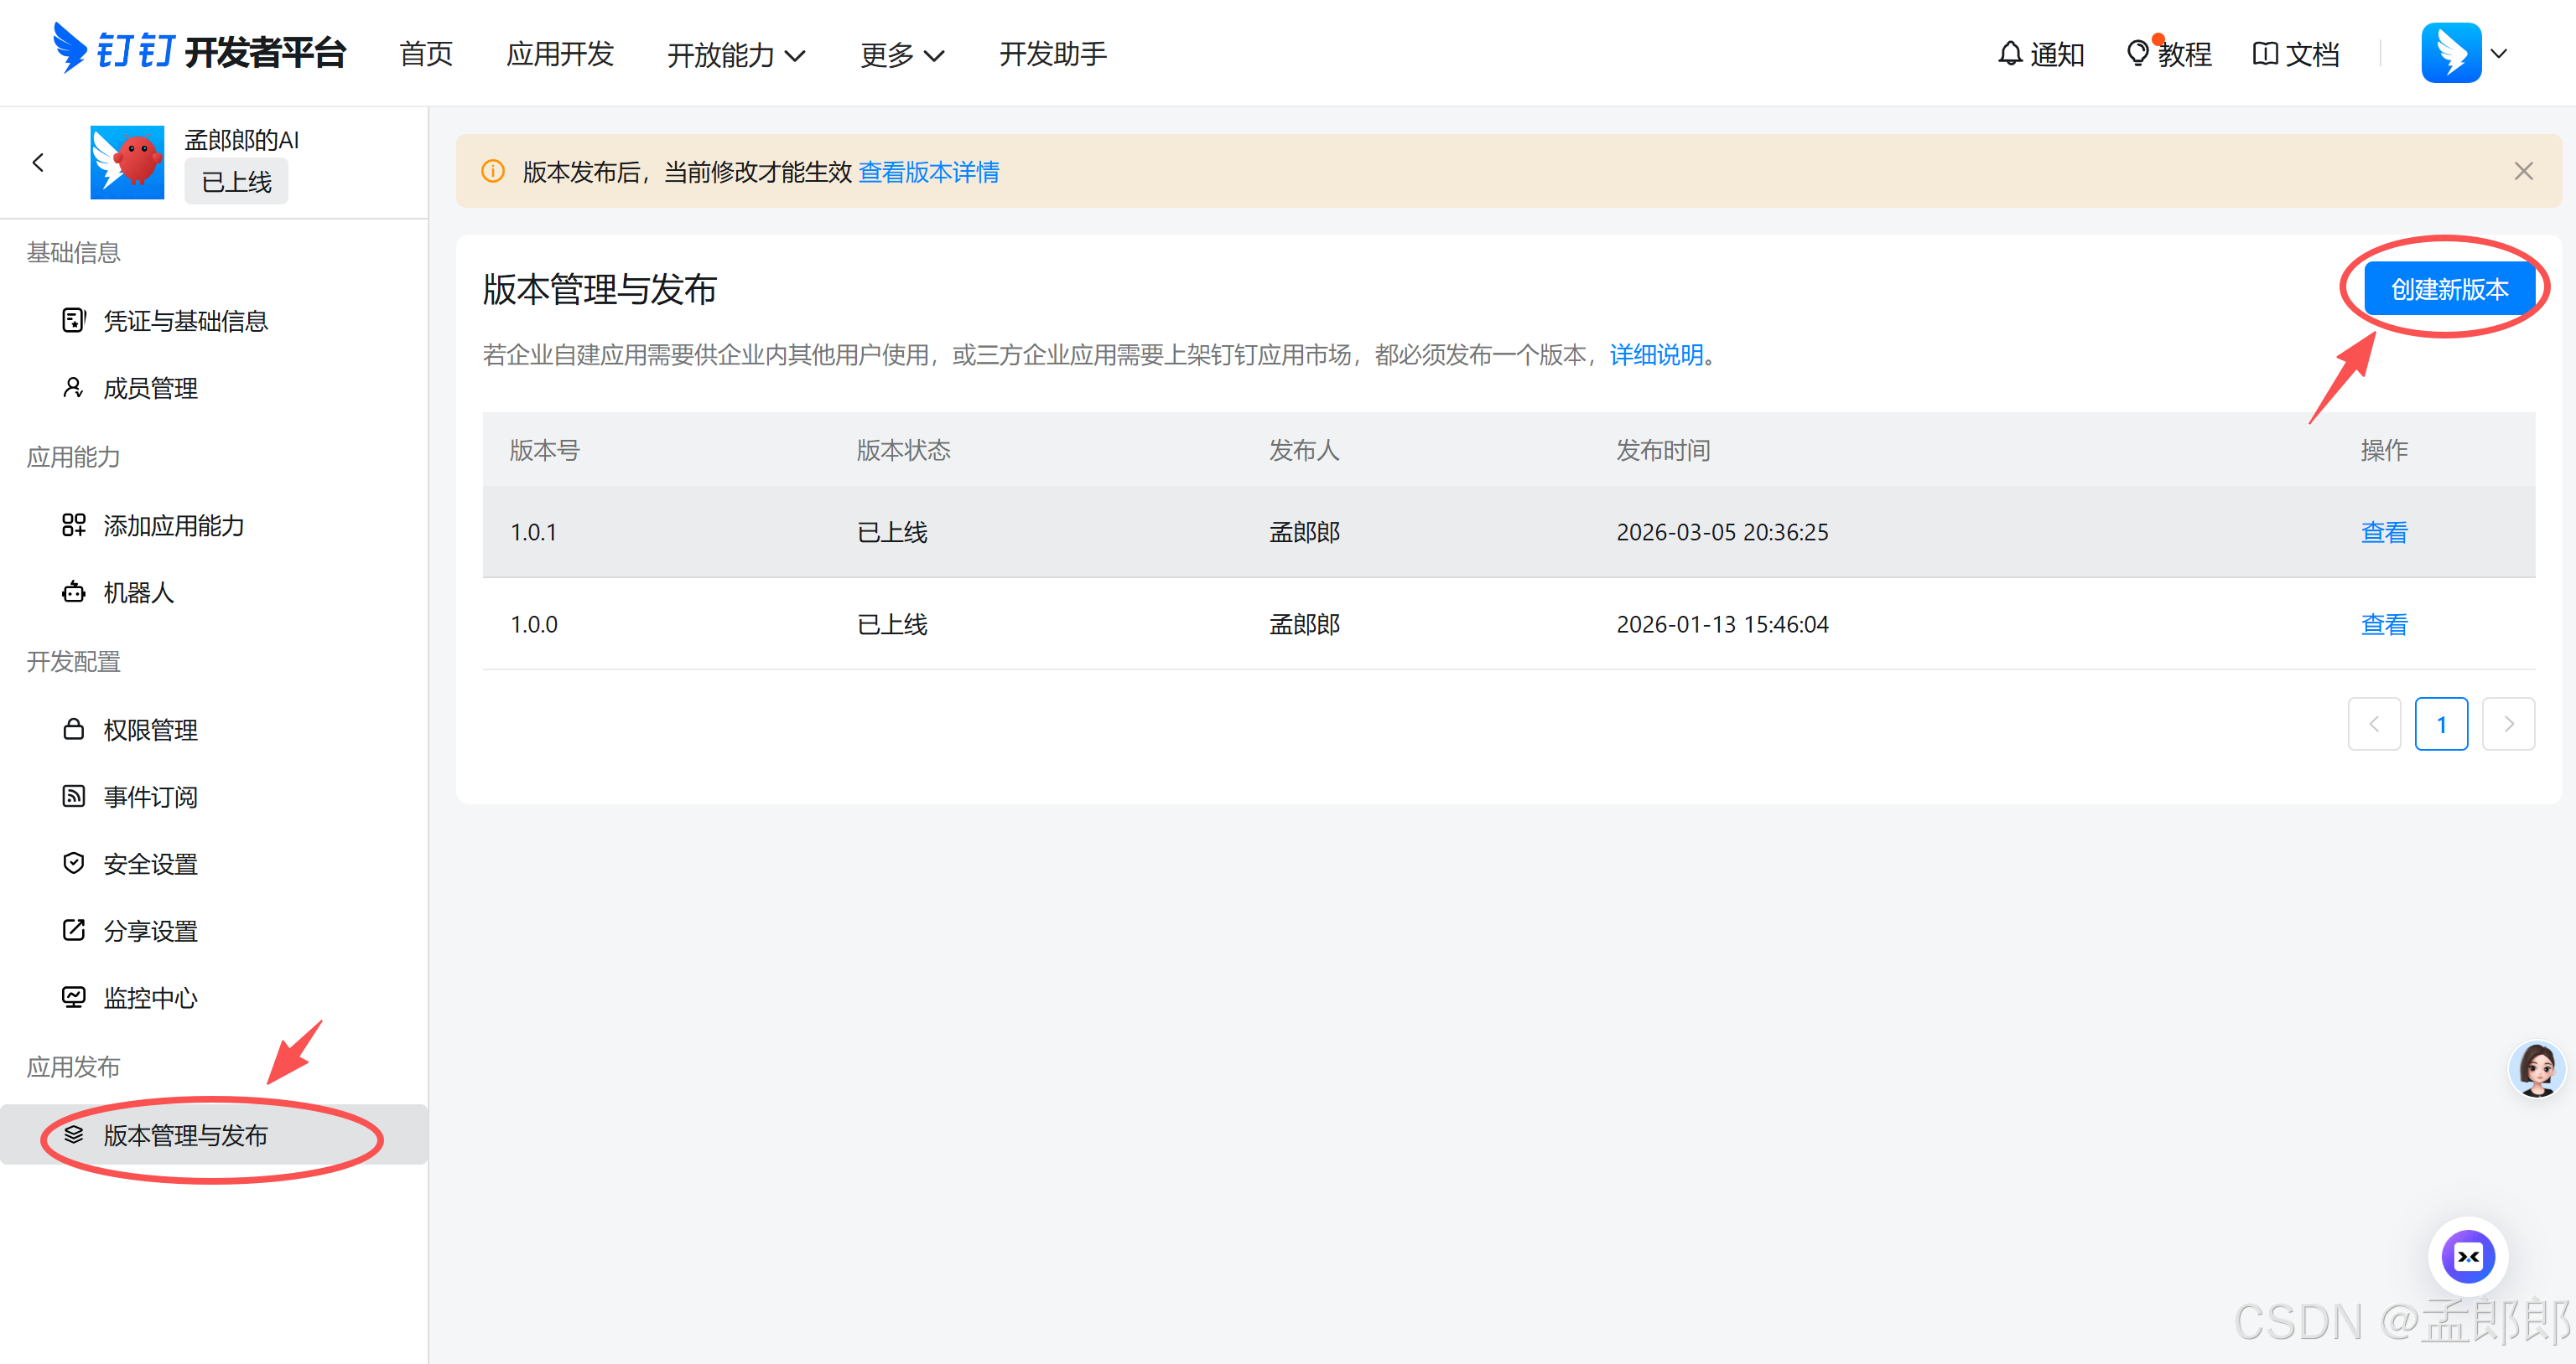Open the tutorials lightbulb icon
The height and width of the screenshot is (1364, 2576).
tap(2137, 53)
